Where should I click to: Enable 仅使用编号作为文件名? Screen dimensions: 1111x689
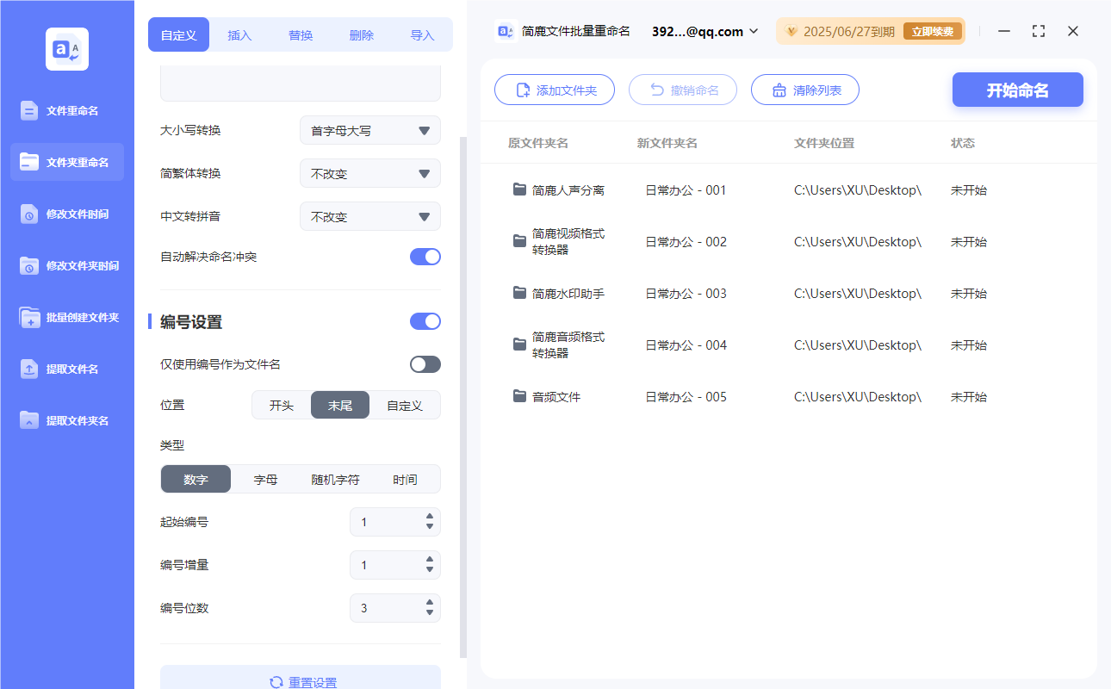click(x=425, y=363)
